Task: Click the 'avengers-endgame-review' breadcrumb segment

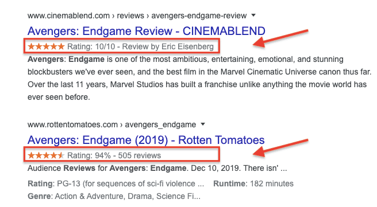Action: (x=199, y=16)
